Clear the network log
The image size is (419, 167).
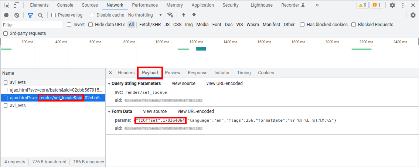(x=17, y=15)
